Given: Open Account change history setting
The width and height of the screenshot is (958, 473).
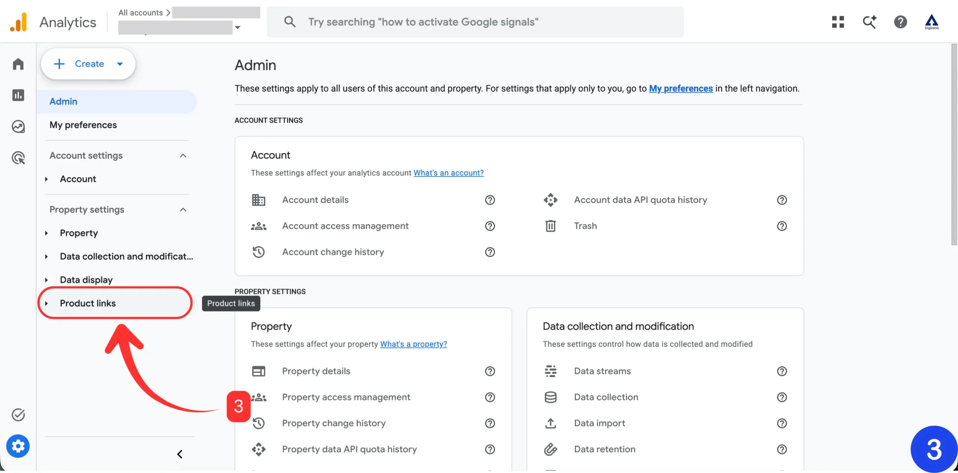Looking at the screenshot, I should pos(333,252).
